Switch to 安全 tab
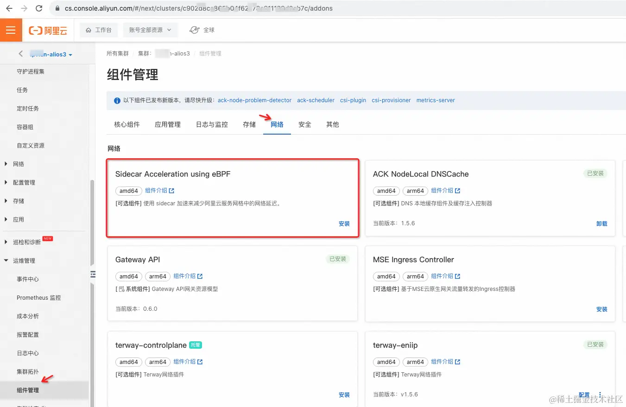 [305, 124]
